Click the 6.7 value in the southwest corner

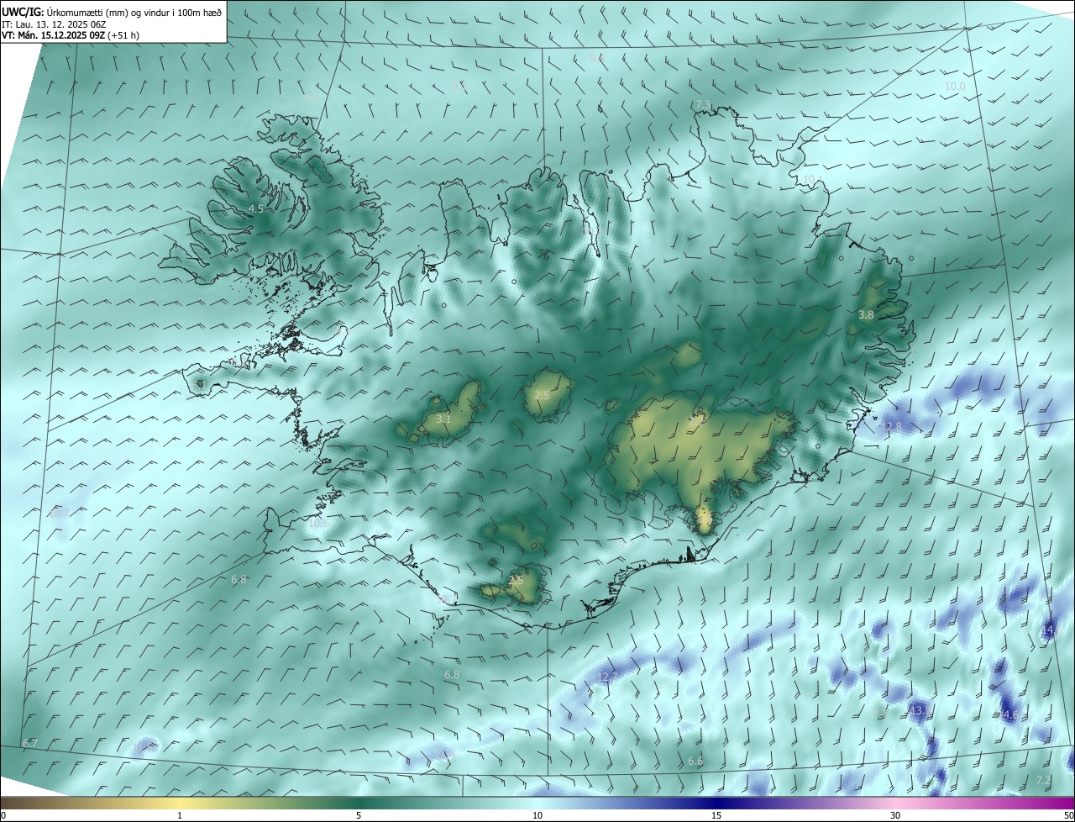(30, 744)
